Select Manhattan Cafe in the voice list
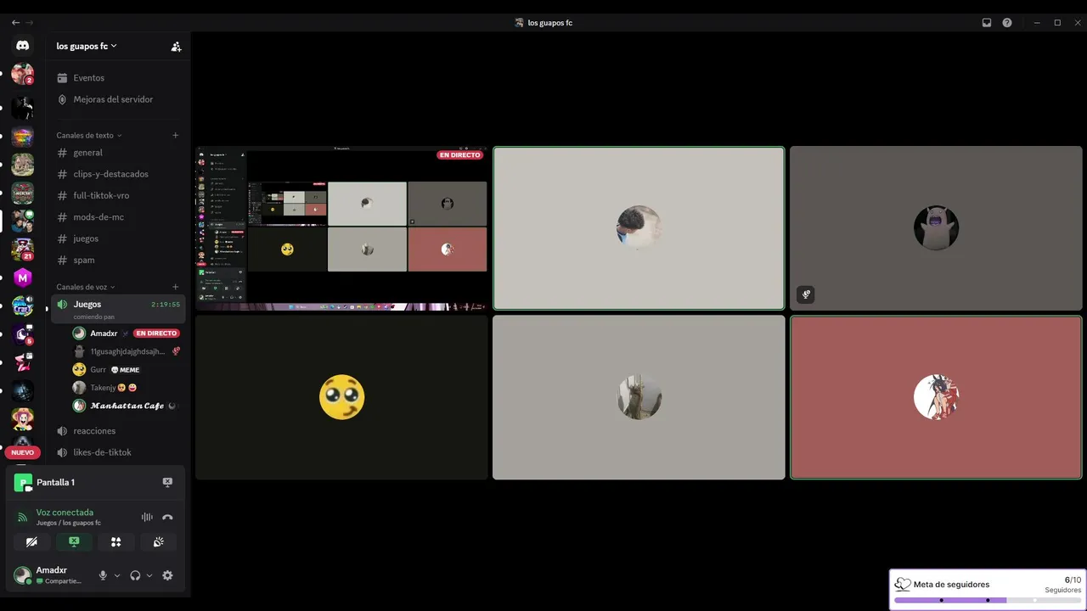1087x611 pixels. (x=126, y=406)
